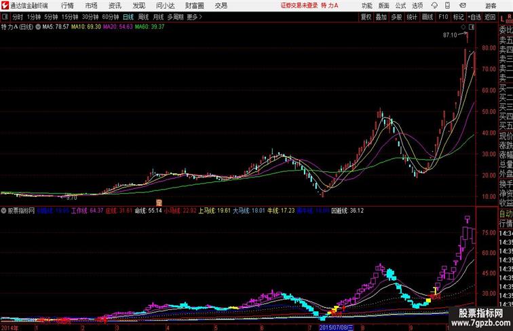Screen dimensions: 513x331
Task: Open the 交易 menu
Action: 221,5
